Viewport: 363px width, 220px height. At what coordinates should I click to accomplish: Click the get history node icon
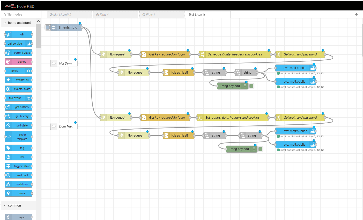click(x=8, y=116)
